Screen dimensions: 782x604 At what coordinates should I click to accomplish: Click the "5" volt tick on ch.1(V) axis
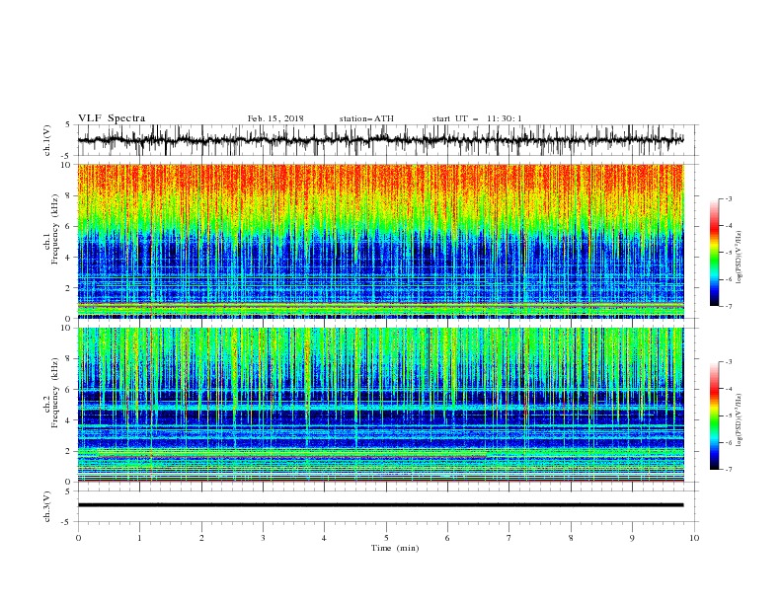[x=70, y=124]
